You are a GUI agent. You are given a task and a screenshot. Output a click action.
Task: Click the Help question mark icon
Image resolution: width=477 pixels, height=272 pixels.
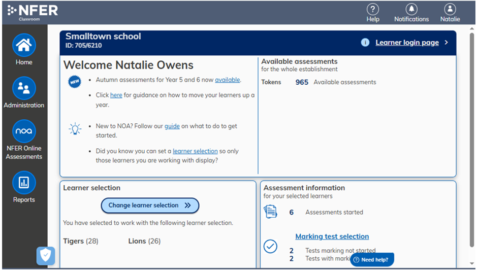[373, 9]
